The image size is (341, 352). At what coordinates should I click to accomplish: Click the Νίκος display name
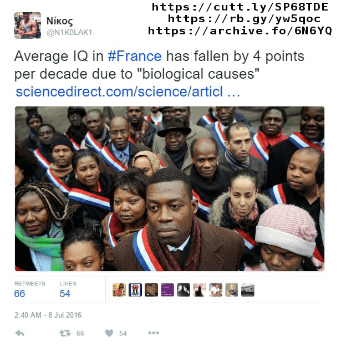point(59,21)
